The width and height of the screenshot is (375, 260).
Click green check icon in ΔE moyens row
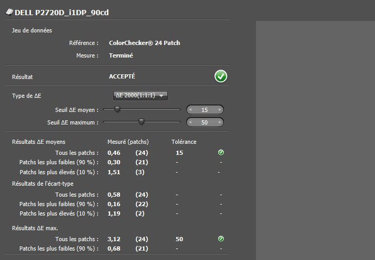[x=221, y=152]
